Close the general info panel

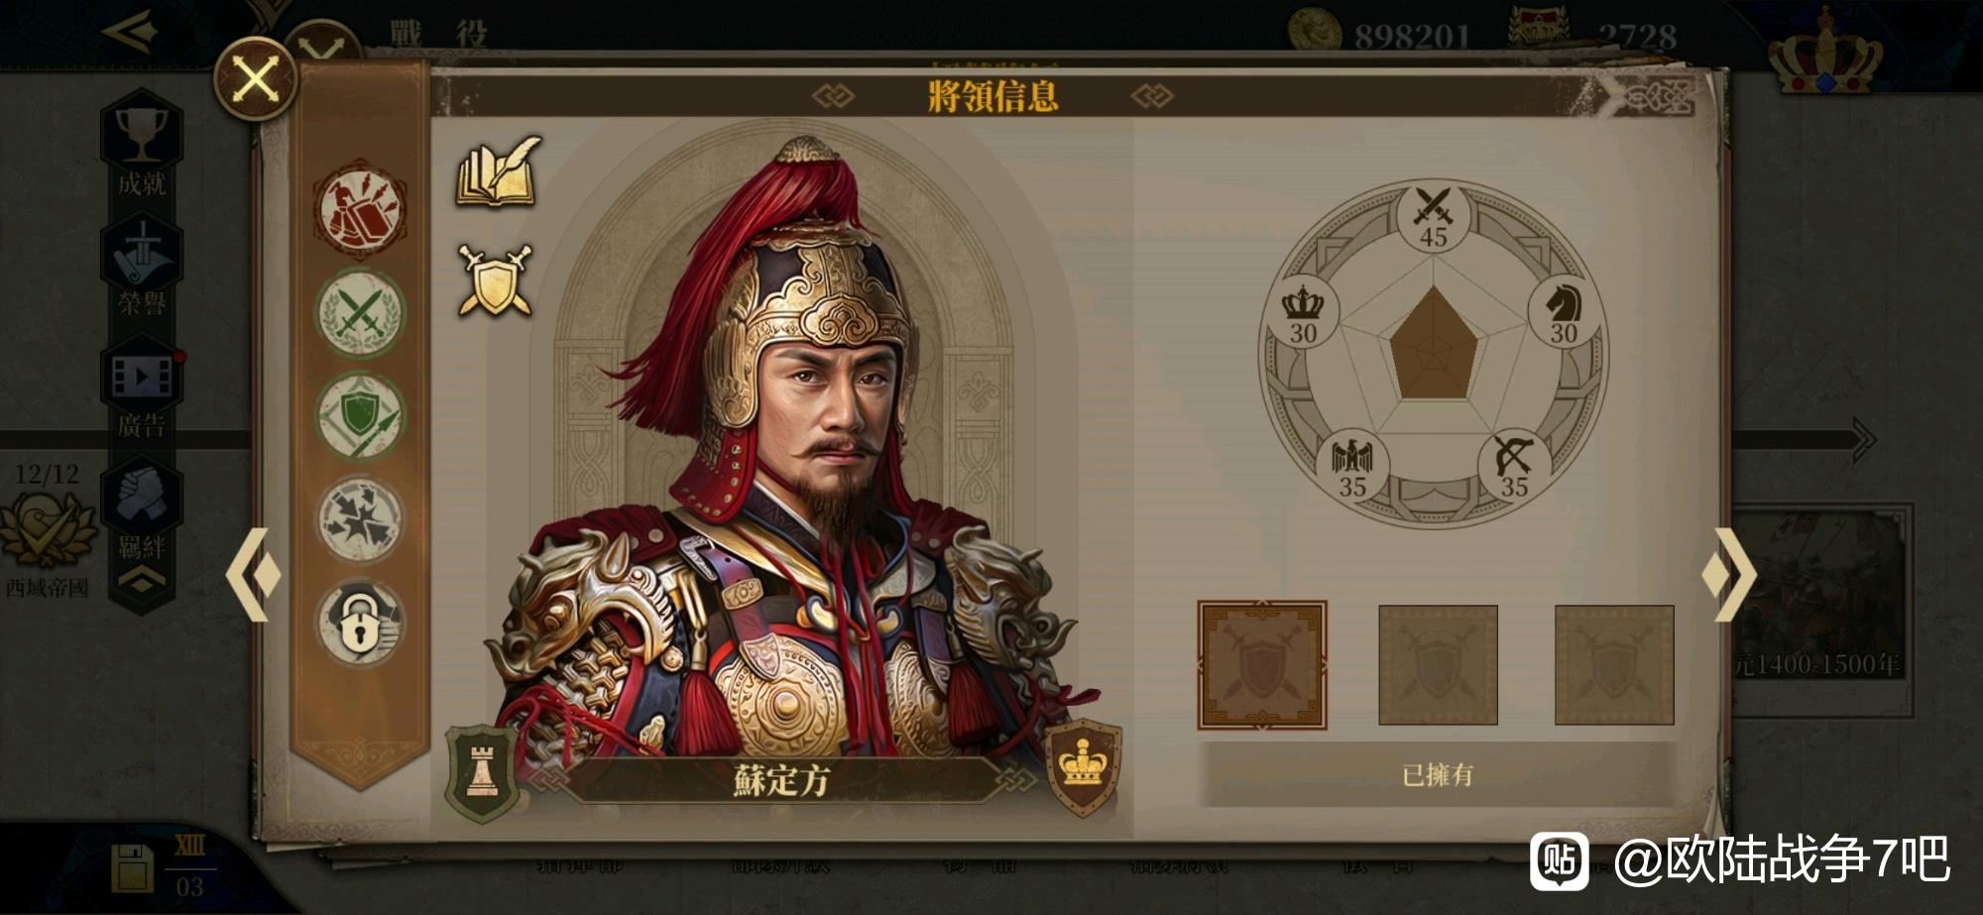click(256, 79)
